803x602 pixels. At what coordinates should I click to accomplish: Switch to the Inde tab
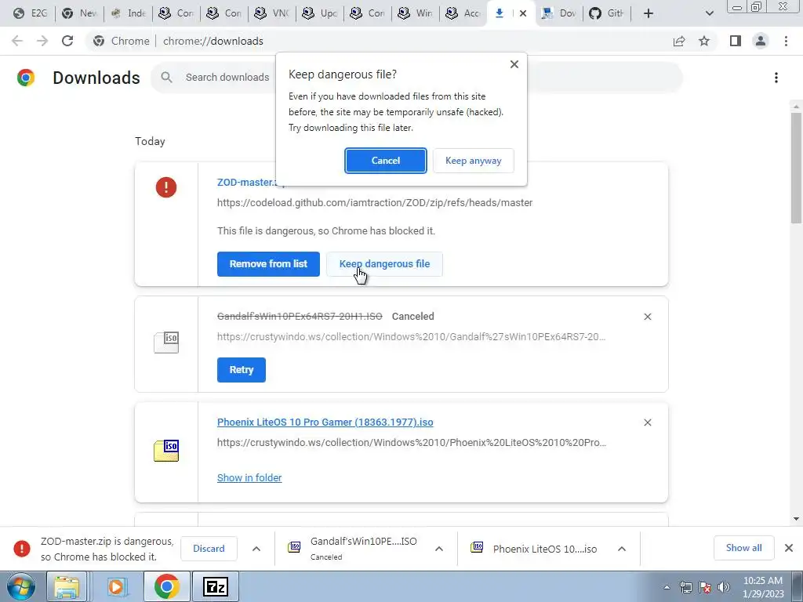coord(129,13)
